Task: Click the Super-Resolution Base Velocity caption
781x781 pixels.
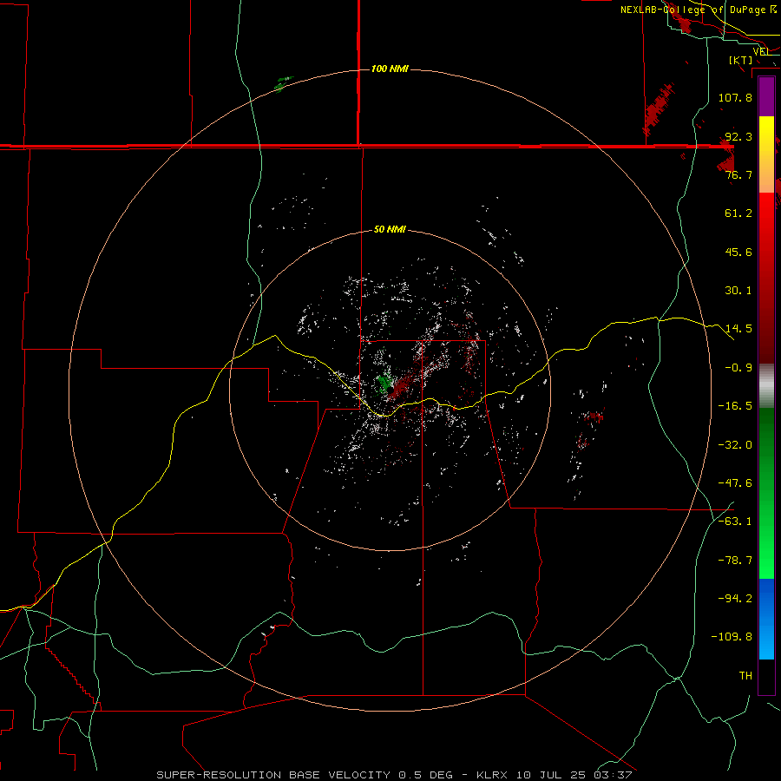Action: 394,775
